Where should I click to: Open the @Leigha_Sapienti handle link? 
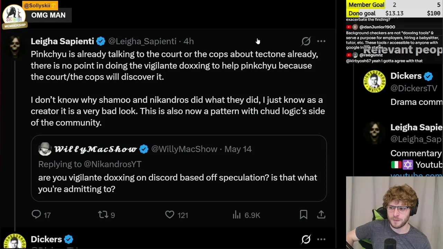click(x=142, y=41)
